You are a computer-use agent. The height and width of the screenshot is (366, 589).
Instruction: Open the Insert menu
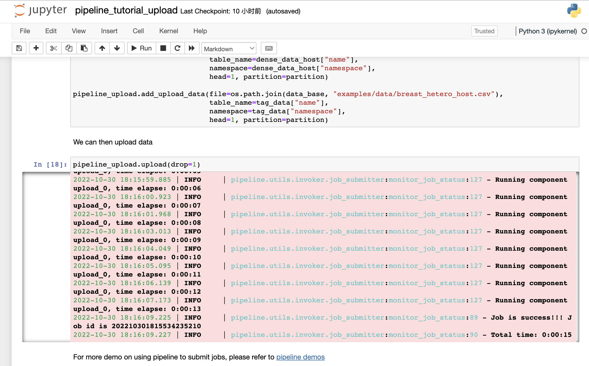pos(109,31)
